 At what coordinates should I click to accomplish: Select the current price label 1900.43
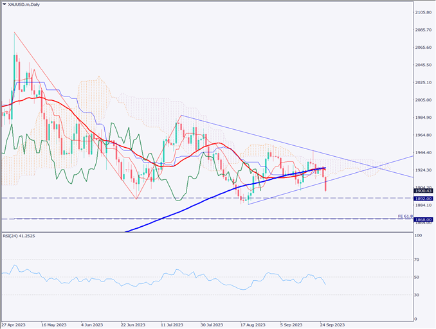[x=422, y=191]
